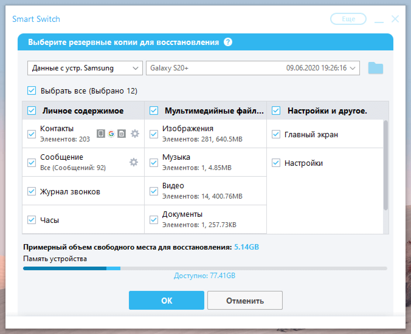
Task: Click the Память устройства usage bar
Action: tap(205, 268)
